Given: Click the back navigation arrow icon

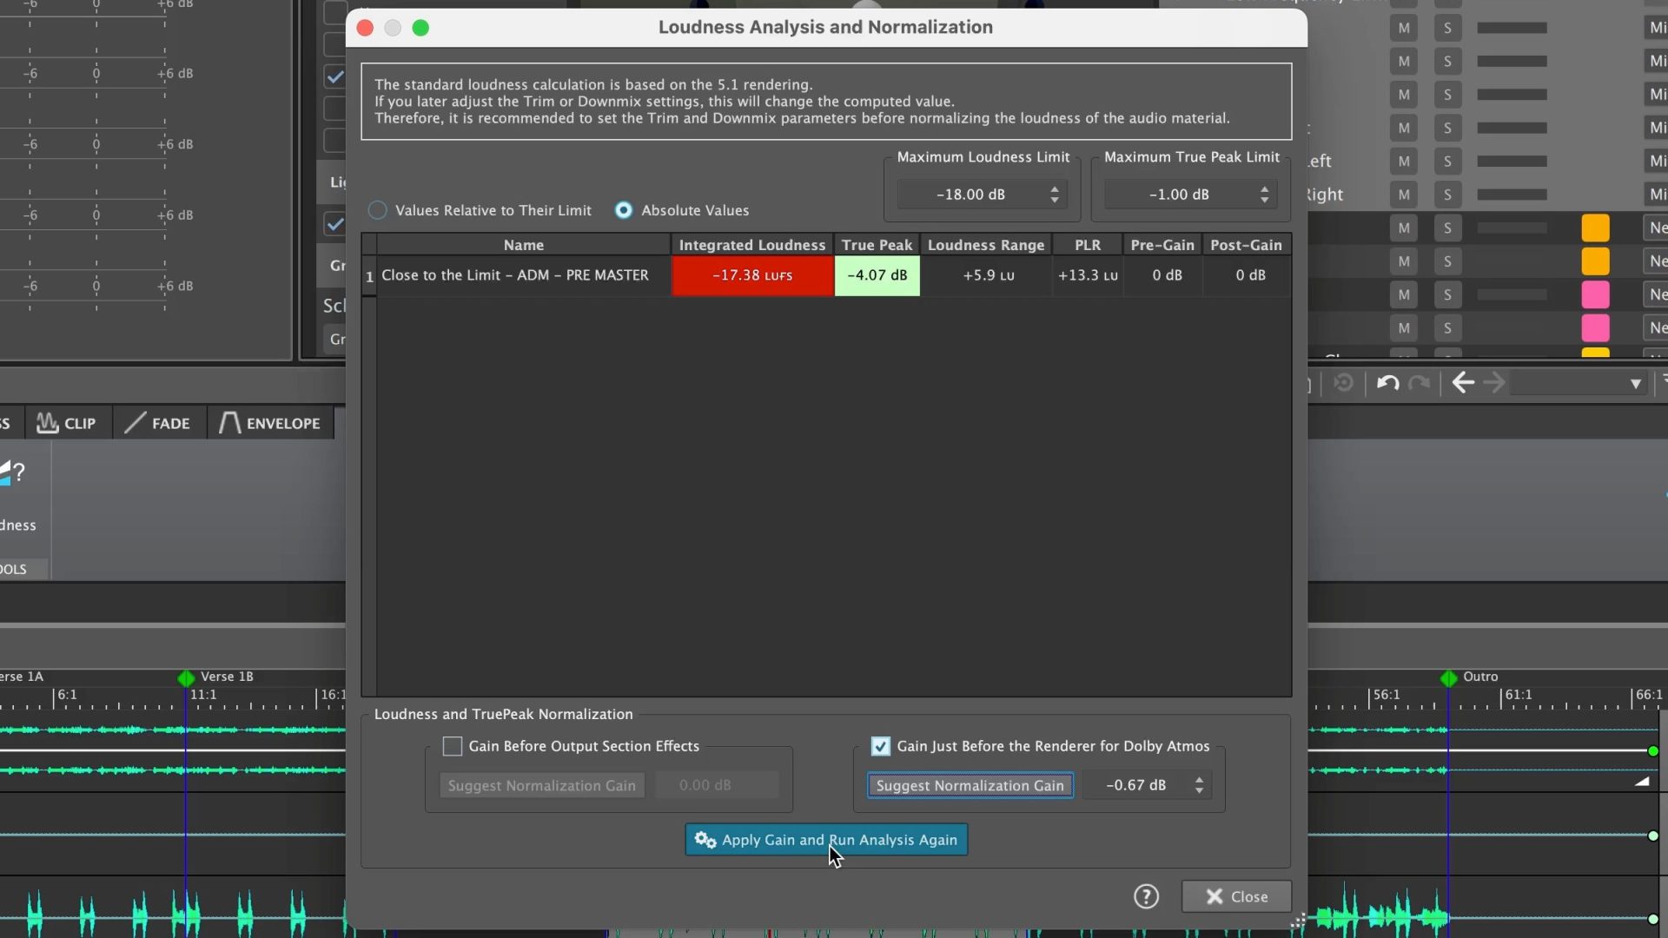Looking at the screenshot, I should (1463, 383).
